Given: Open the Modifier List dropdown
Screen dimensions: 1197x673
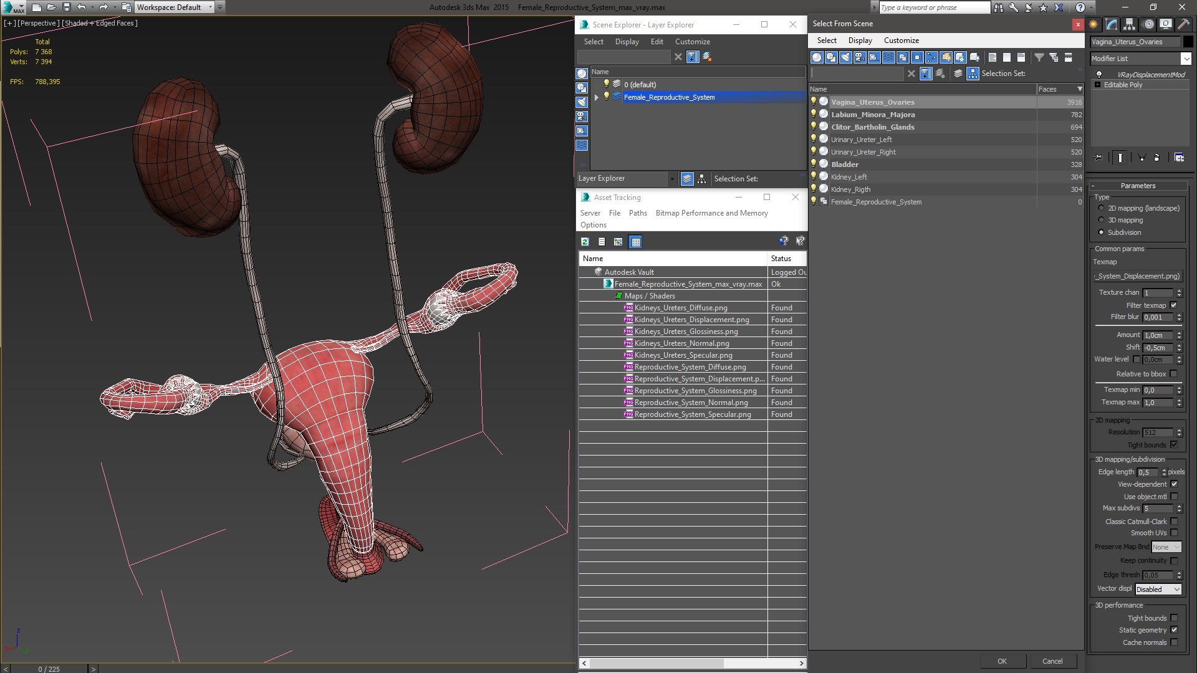Looking at the screenshot, I should pos(1186,59).
